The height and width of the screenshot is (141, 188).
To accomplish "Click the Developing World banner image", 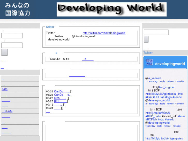I will point(111,9).
